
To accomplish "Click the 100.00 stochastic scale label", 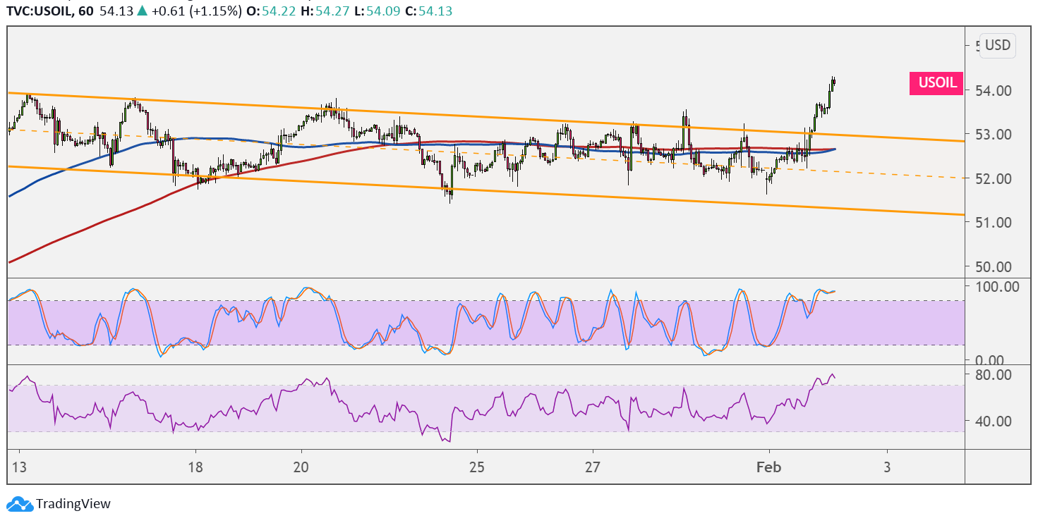I will [x=998, y=286].
